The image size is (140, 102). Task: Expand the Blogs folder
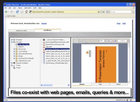pyautogui.click(x=14, y=56)
